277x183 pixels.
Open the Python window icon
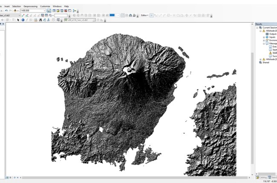pyautogui.click(x=69, y=11)
